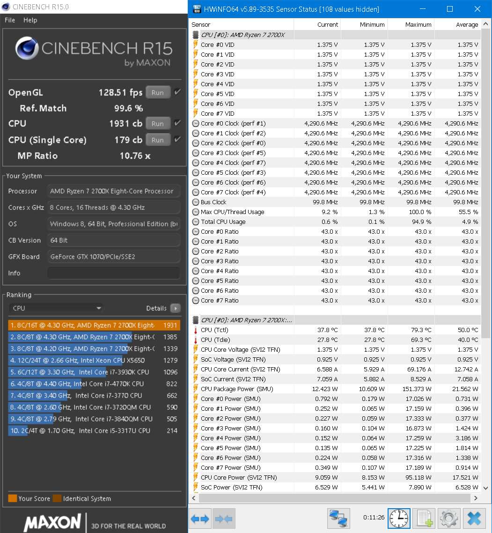Image resolution: width=492 pixels, height=533 pixels.
Task: Click the Identical System legend swatch
Action: (57, 498)
